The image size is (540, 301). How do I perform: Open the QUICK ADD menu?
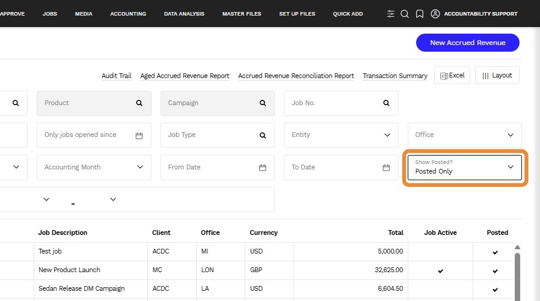348,14
